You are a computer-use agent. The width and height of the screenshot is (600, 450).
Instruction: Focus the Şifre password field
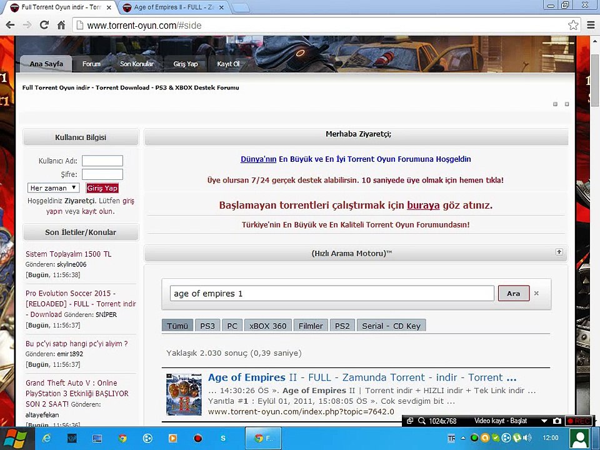(102, 174)
